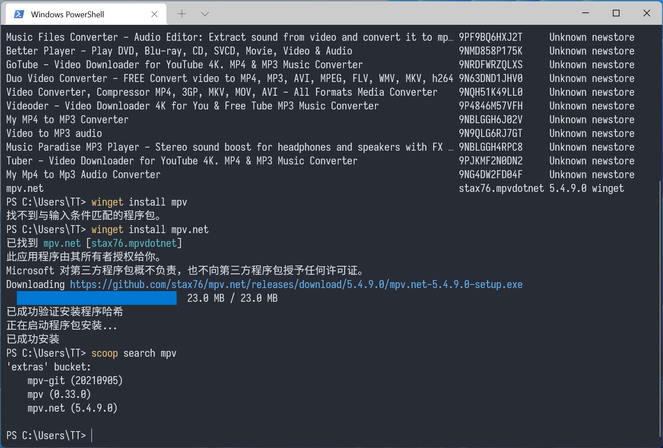Click the 'Duo Video Converter' row
This screenshot has height=448, width=663.
pyautogui.click(x=320, y=78)
